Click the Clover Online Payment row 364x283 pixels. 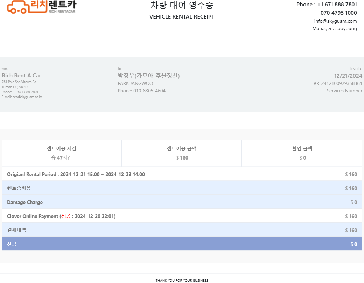(x=182, y=216)
